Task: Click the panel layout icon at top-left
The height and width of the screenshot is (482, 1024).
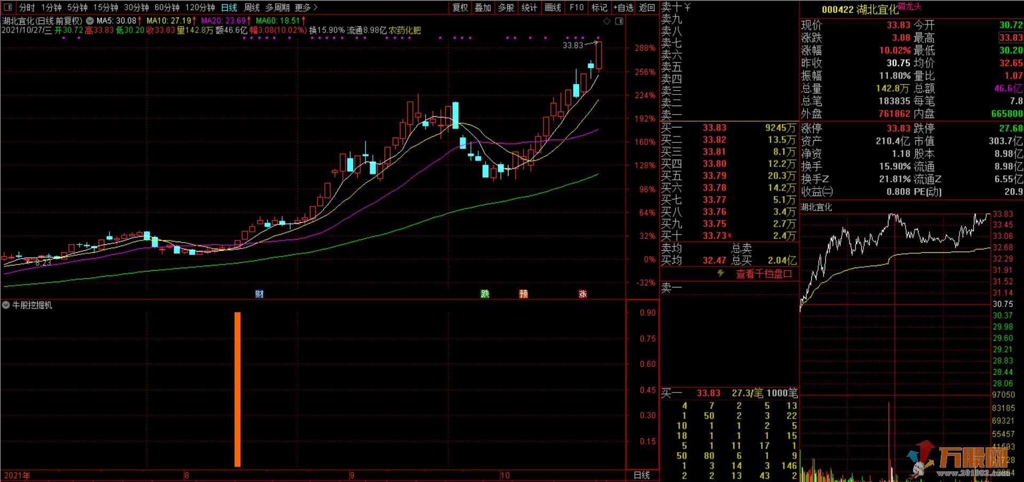Action: click(7, 7)
